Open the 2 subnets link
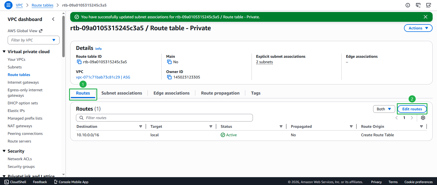The width and height of the screenshot is (437, 185). pyautogui.click(x=264, y=62)
